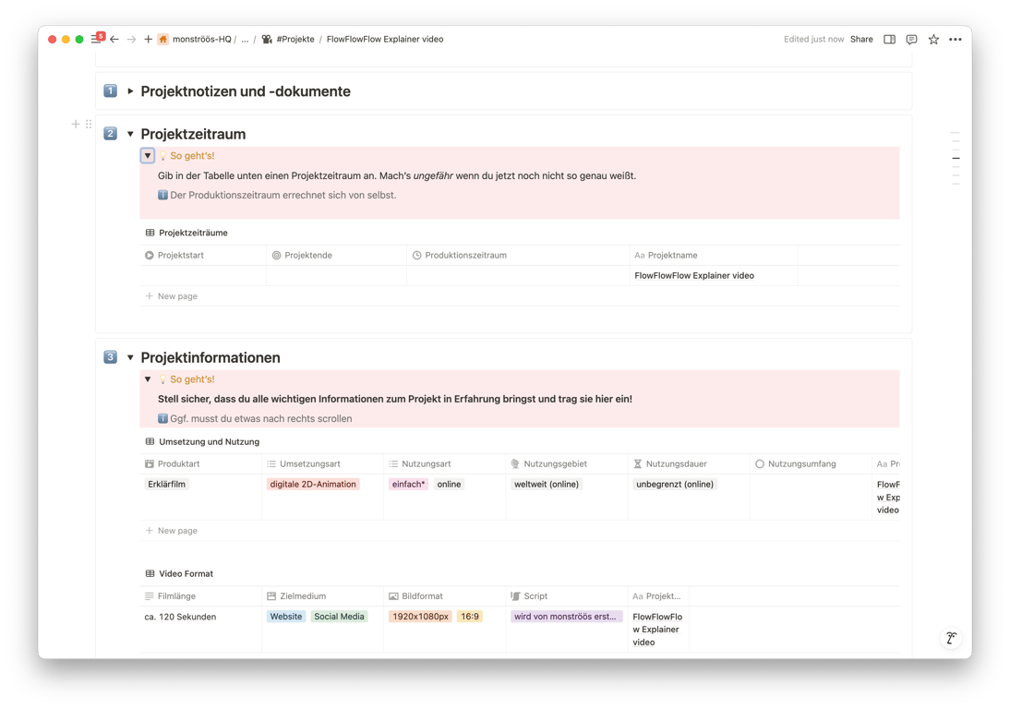1010x709 pixels.
Task: Add a new page with the plus icon
Action: coord(148,40)
